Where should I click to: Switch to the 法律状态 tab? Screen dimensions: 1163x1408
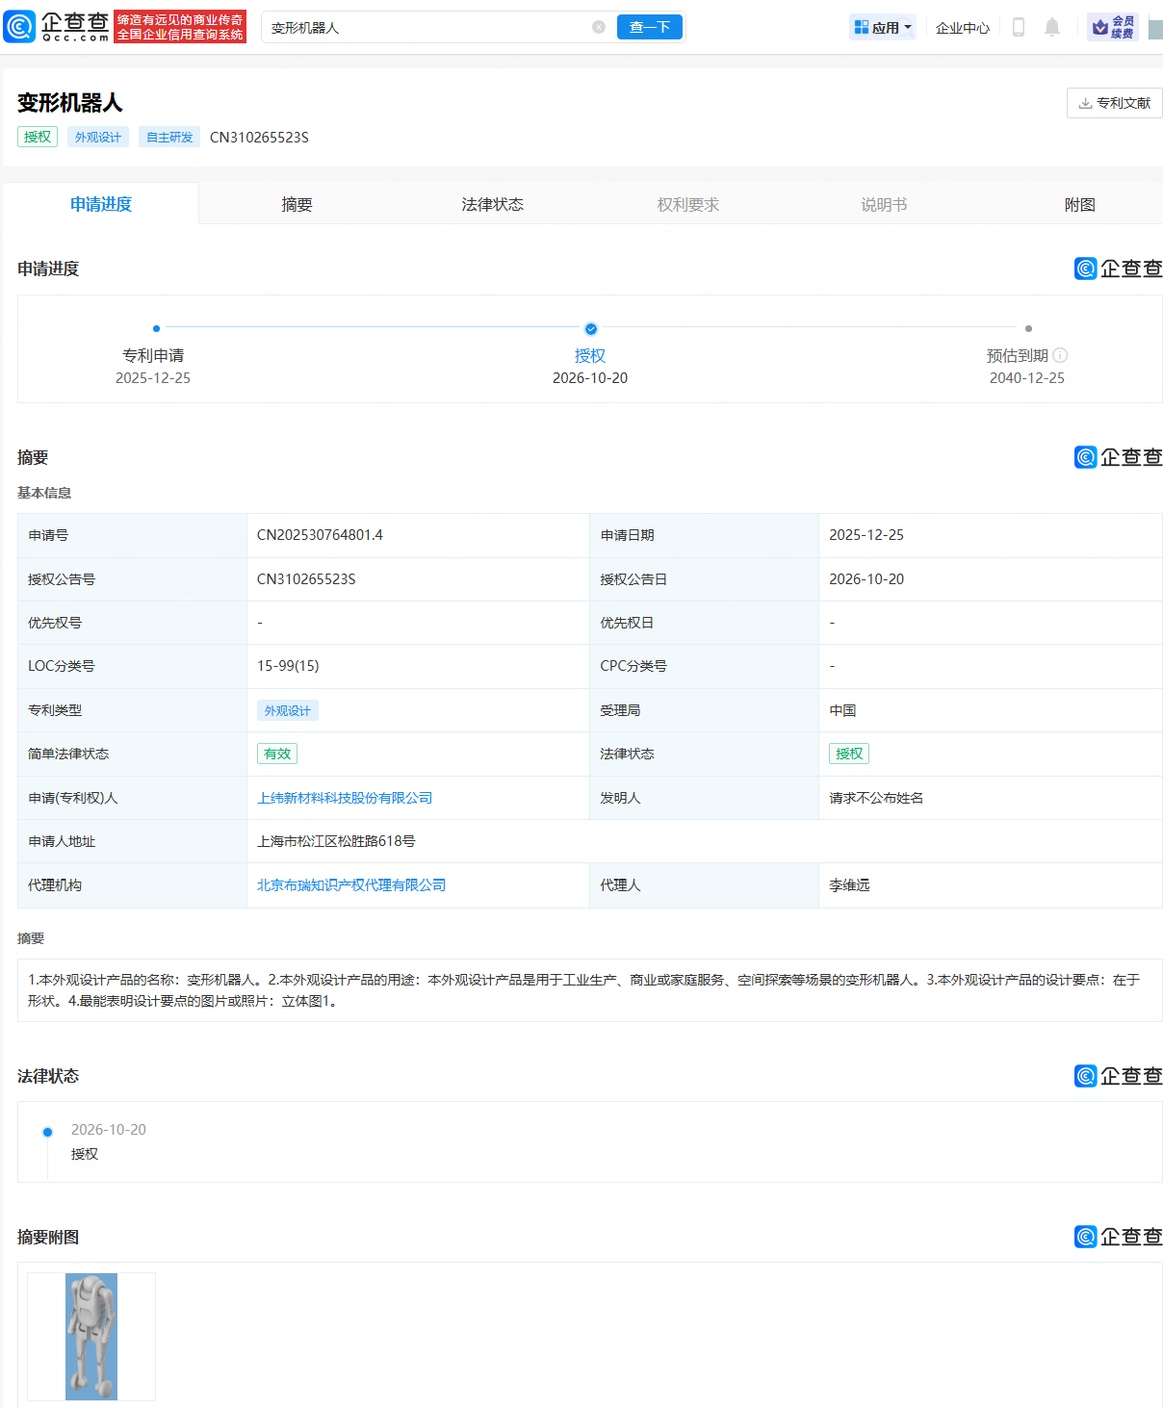[x=493, y=204]
